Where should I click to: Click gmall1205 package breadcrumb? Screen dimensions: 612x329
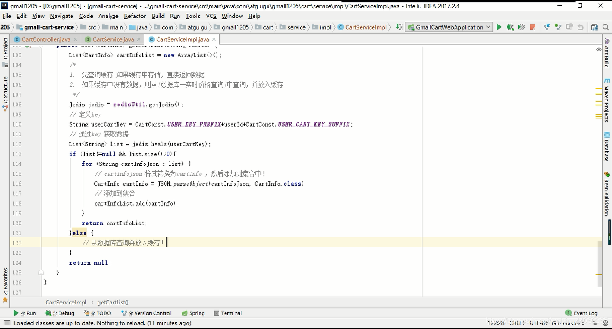click(231, 27)
